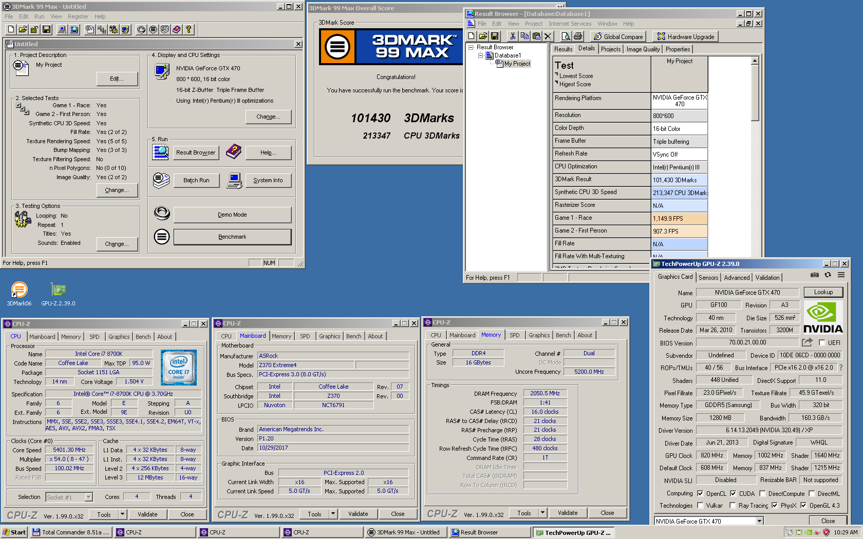This screenshot has width=863, height=539.
Task: Click yellow question mark icon in 3DMark toolbar
Action: [189, 30]
